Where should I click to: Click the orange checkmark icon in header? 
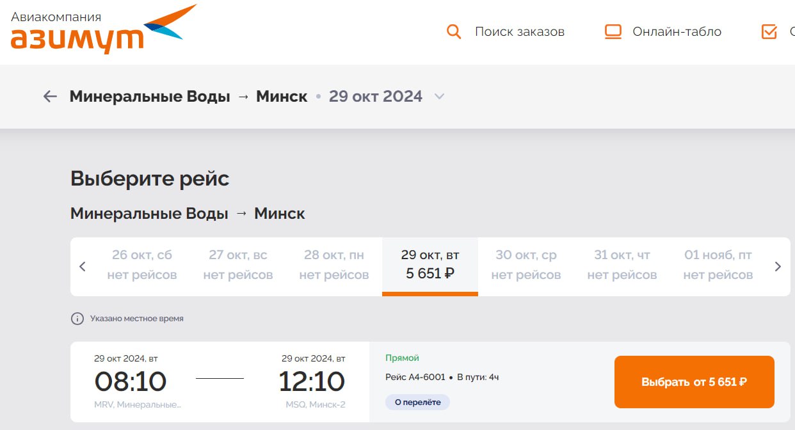pos(769,31)
